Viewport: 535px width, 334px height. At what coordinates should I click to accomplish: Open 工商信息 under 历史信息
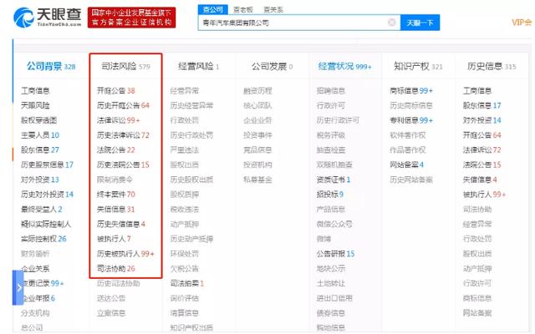(477, 91)
